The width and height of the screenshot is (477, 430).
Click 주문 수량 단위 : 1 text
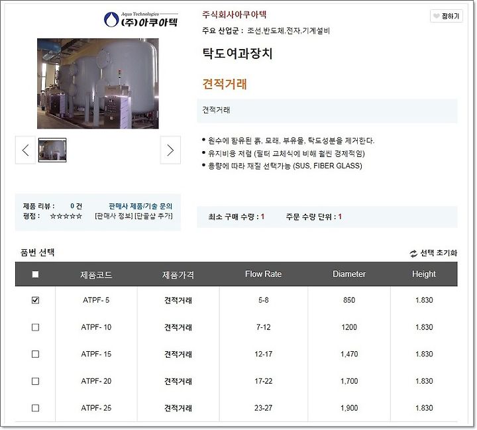tap(313, 217)
